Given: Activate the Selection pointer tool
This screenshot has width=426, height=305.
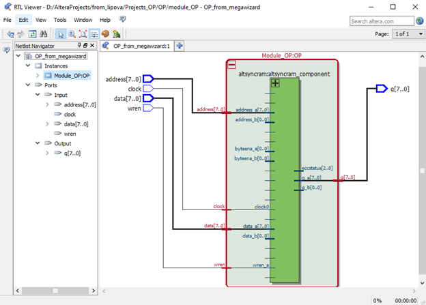Looking at the screenshot, I should [60, 33].
